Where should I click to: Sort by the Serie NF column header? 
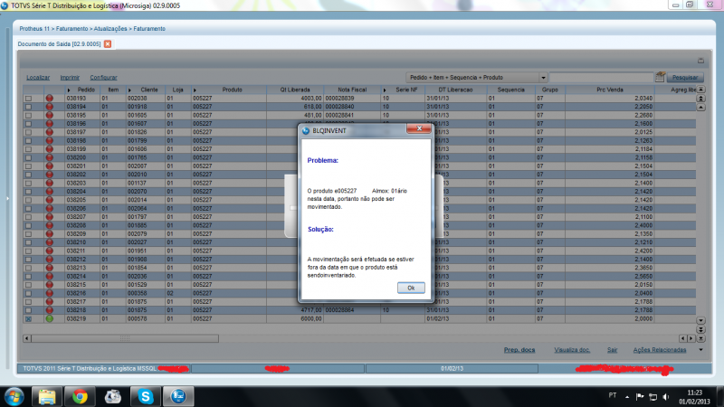[x=403, y=90]
